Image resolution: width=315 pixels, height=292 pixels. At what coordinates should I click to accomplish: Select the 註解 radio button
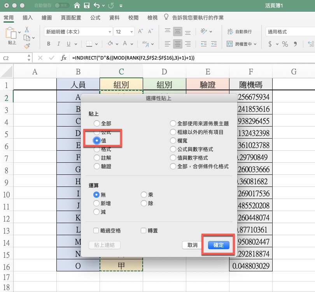(96, 158)
